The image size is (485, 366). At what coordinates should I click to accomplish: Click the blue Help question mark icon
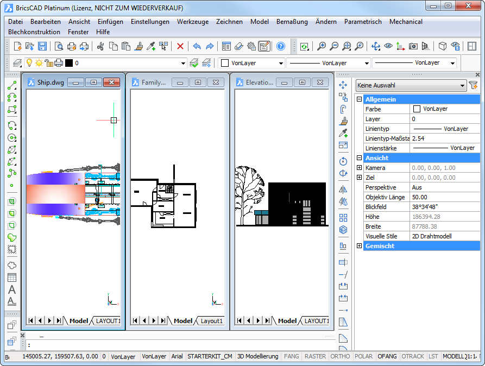pyautogui.click(x=281, y=47)
